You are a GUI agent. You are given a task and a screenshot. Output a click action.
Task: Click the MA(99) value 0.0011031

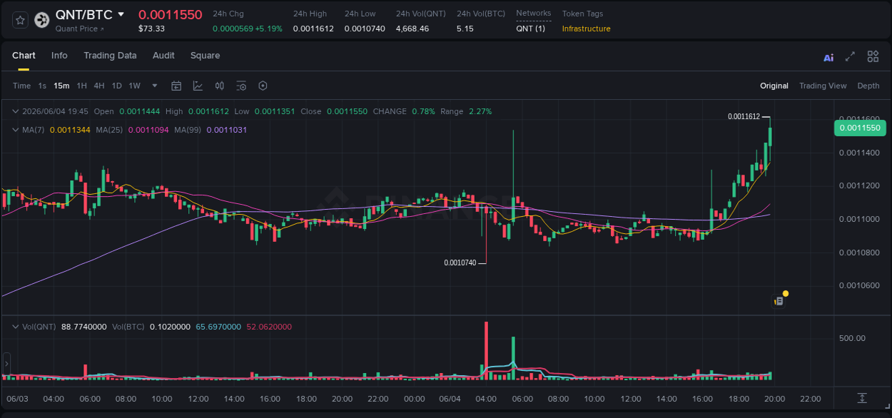(x=227, y=130)
